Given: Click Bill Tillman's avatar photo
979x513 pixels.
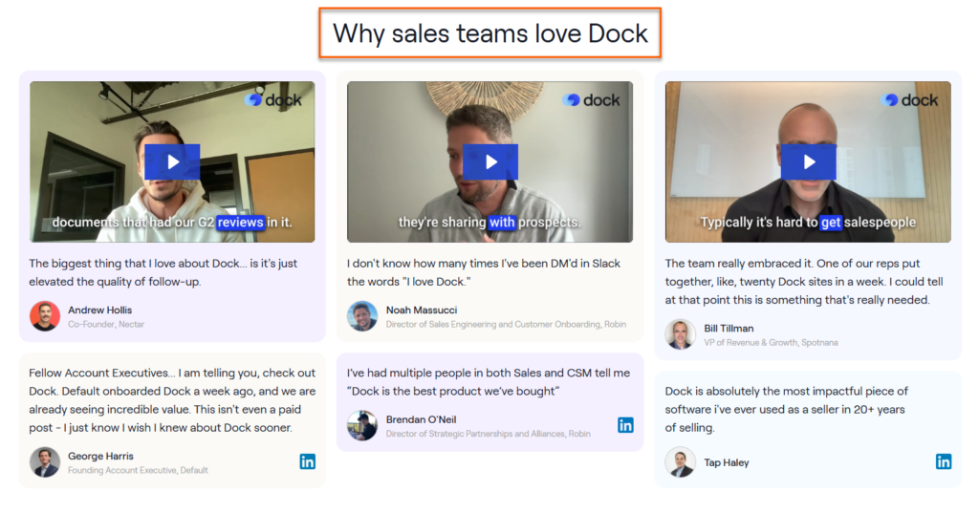Looking at the screenshot, I should [x=681, y=334].
